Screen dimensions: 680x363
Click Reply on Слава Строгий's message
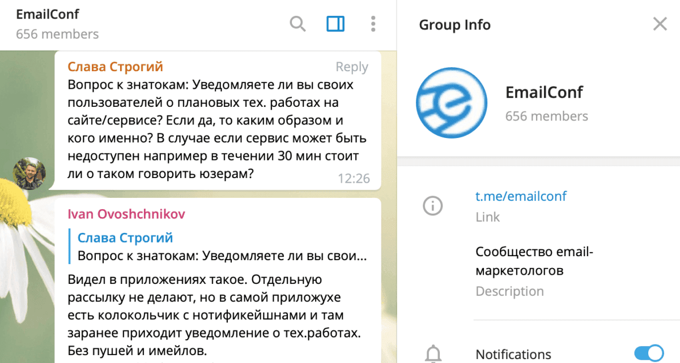tap(352, 66)
